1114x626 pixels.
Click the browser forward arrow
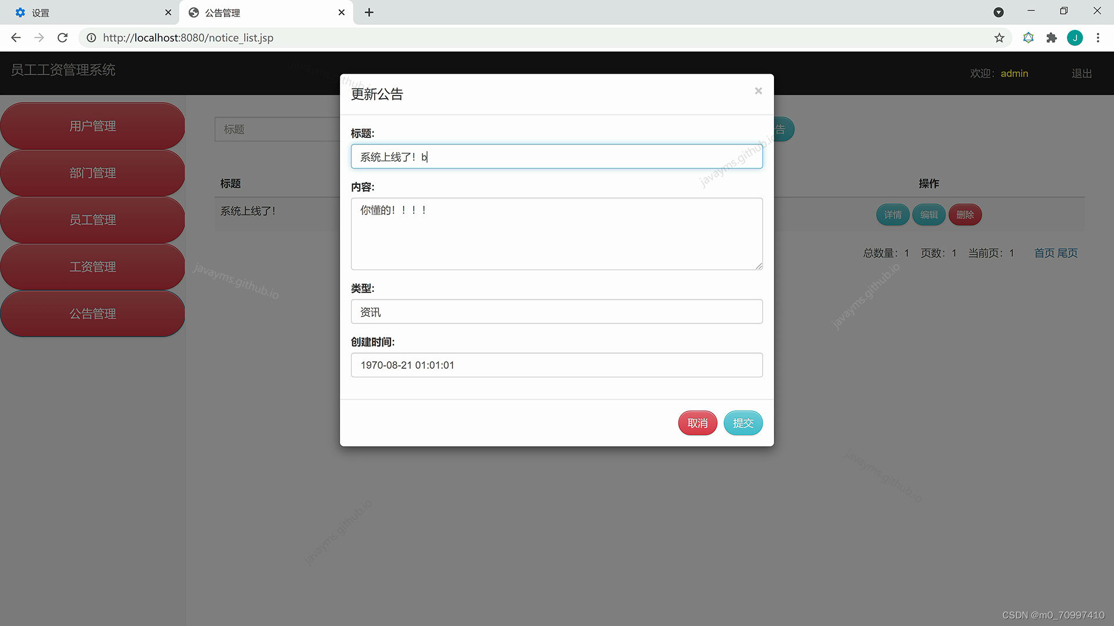[39, 38]
